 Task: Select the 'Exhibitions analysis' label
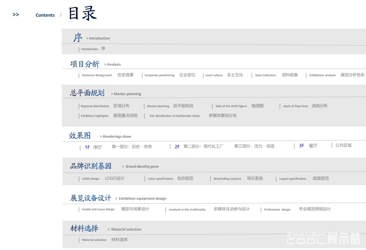(x=322, y=75)
